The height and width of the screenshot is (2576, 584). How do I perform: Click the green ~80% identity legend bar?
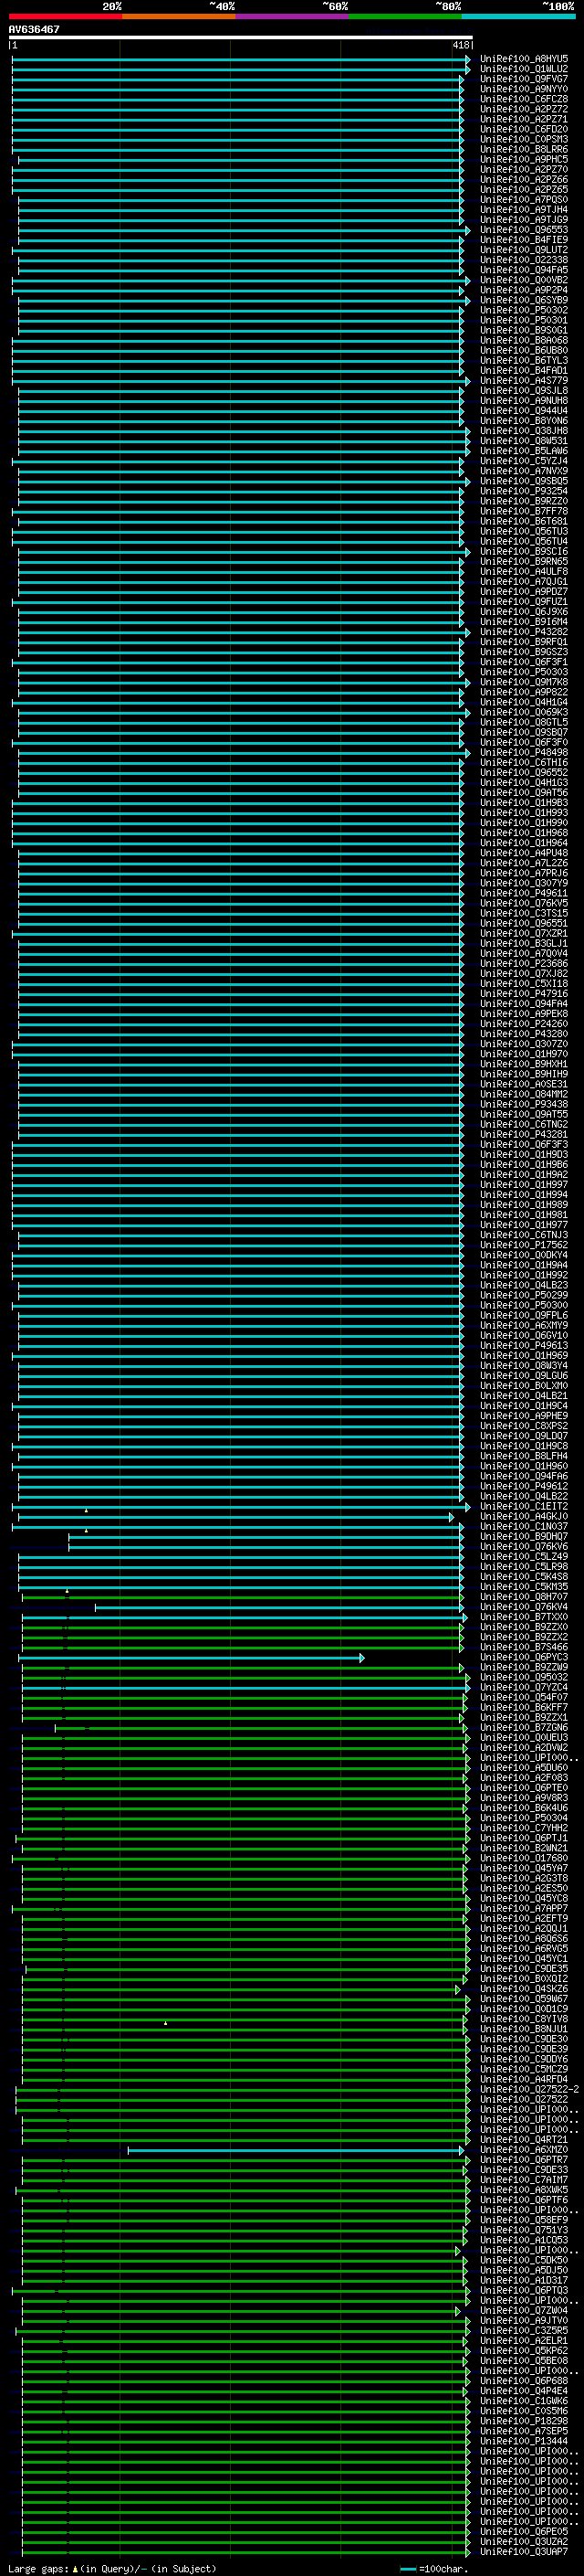[x=405, y=16]
